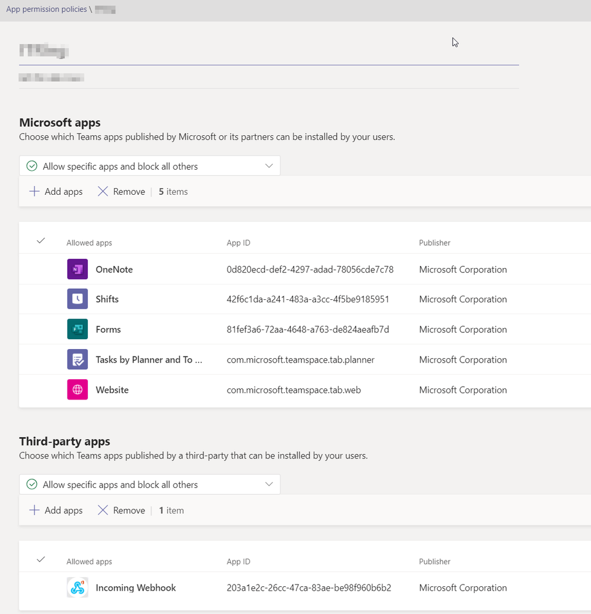Screen dimensions: 591x614
Task: Go back to App permission policies breadcrumb
Action: coord(46,9)
